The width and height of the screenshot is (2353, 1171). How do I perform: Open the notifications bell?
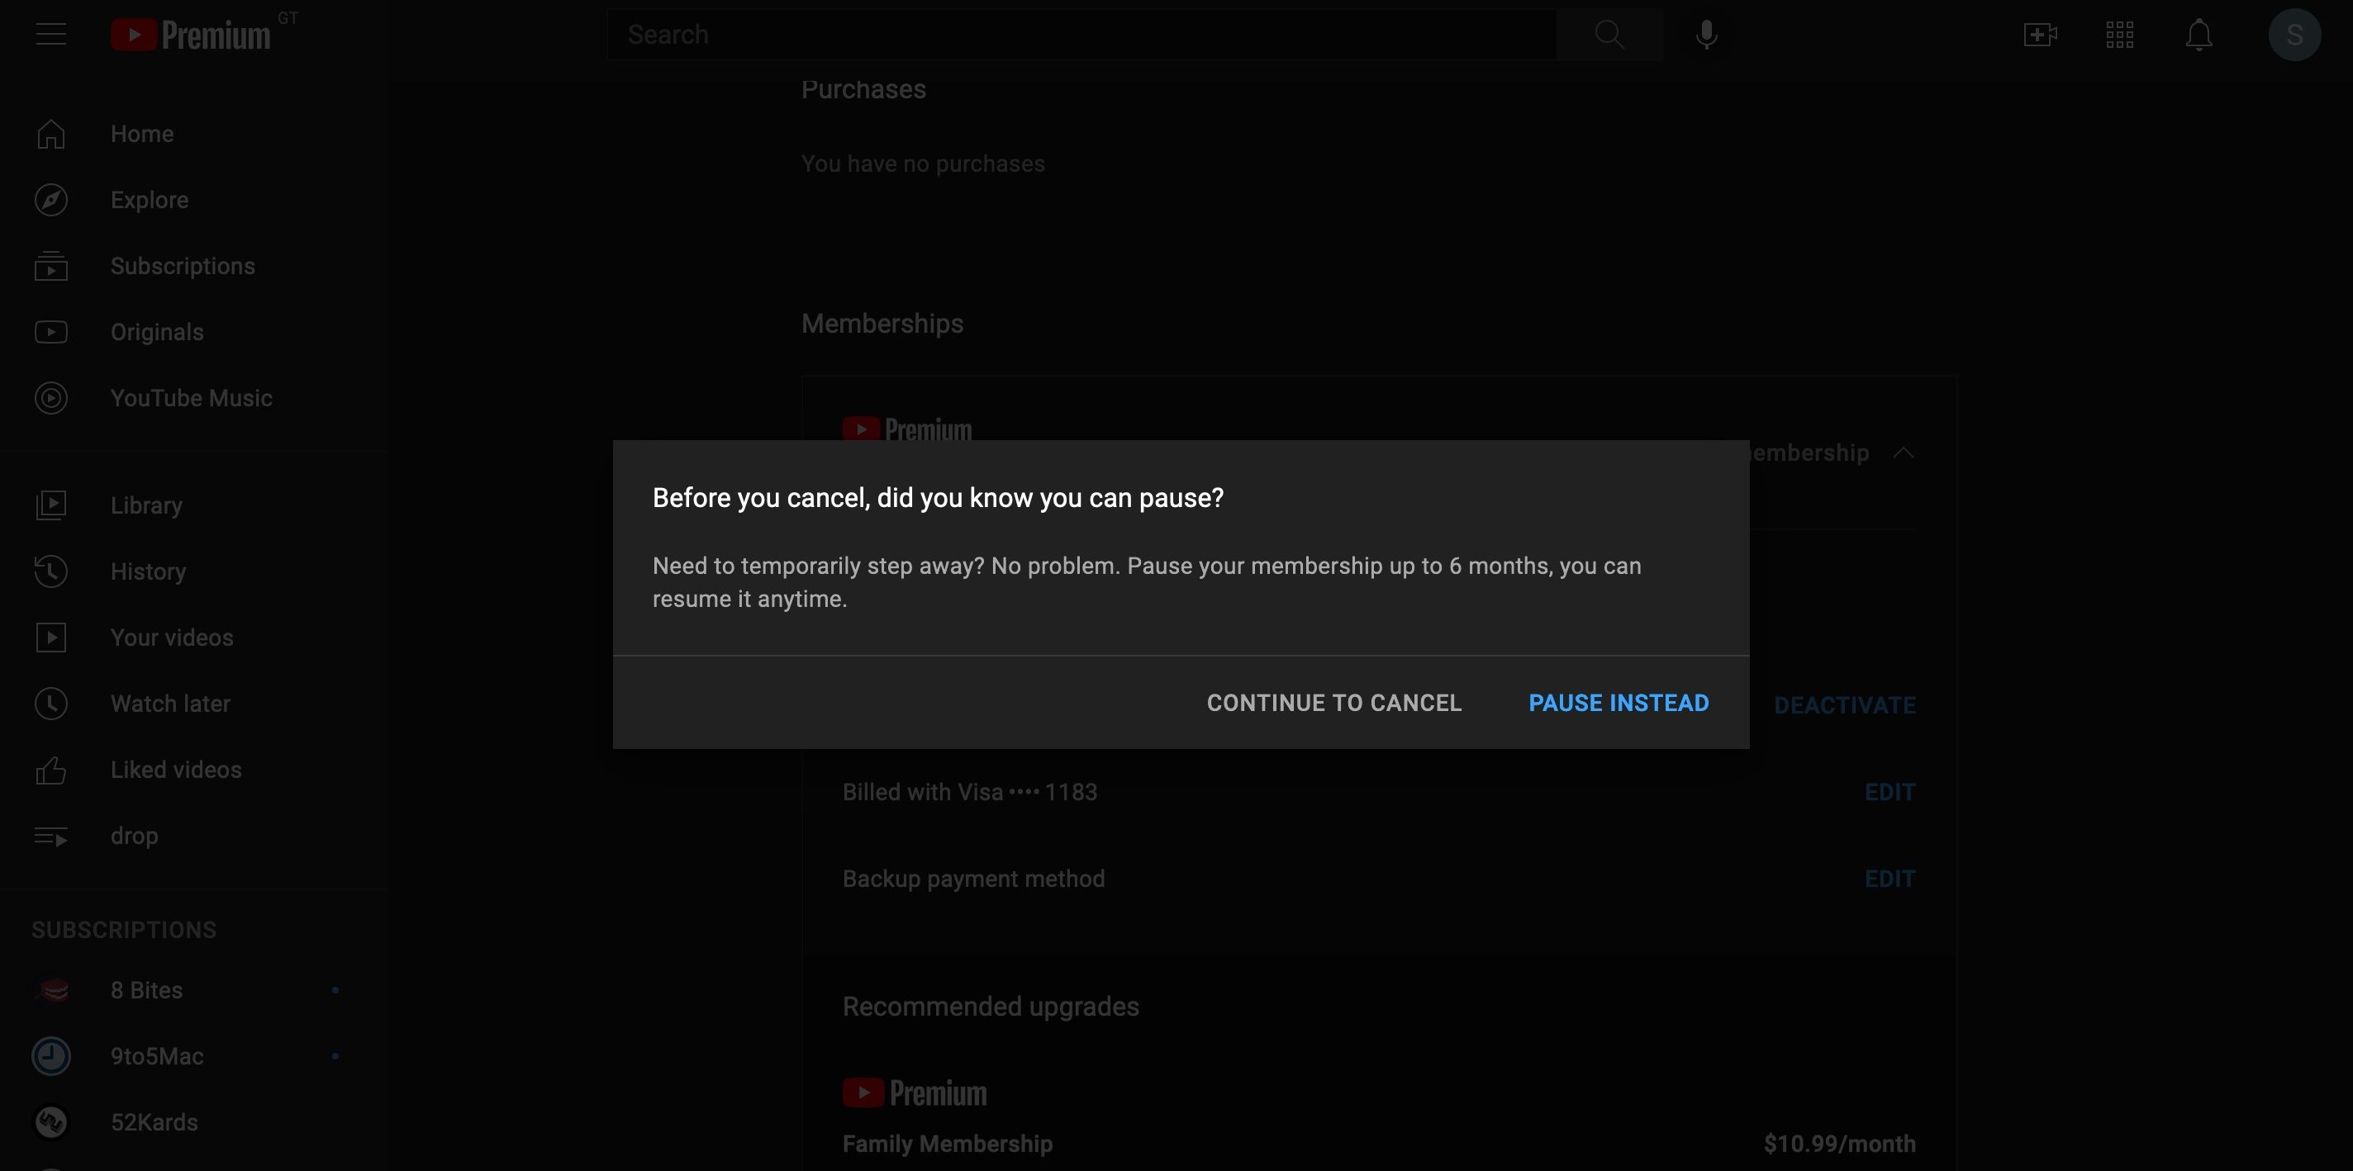(2199, 34)
